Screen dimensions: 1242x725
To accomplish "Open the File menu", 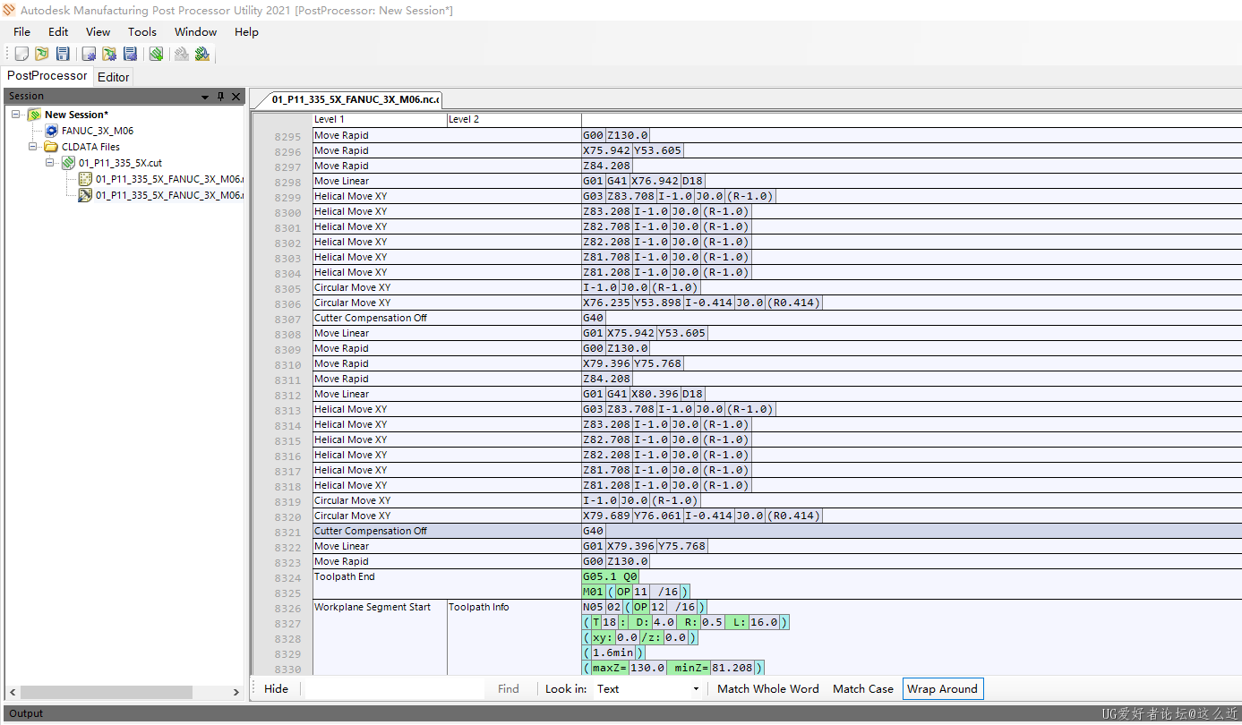I will point(21,31).
